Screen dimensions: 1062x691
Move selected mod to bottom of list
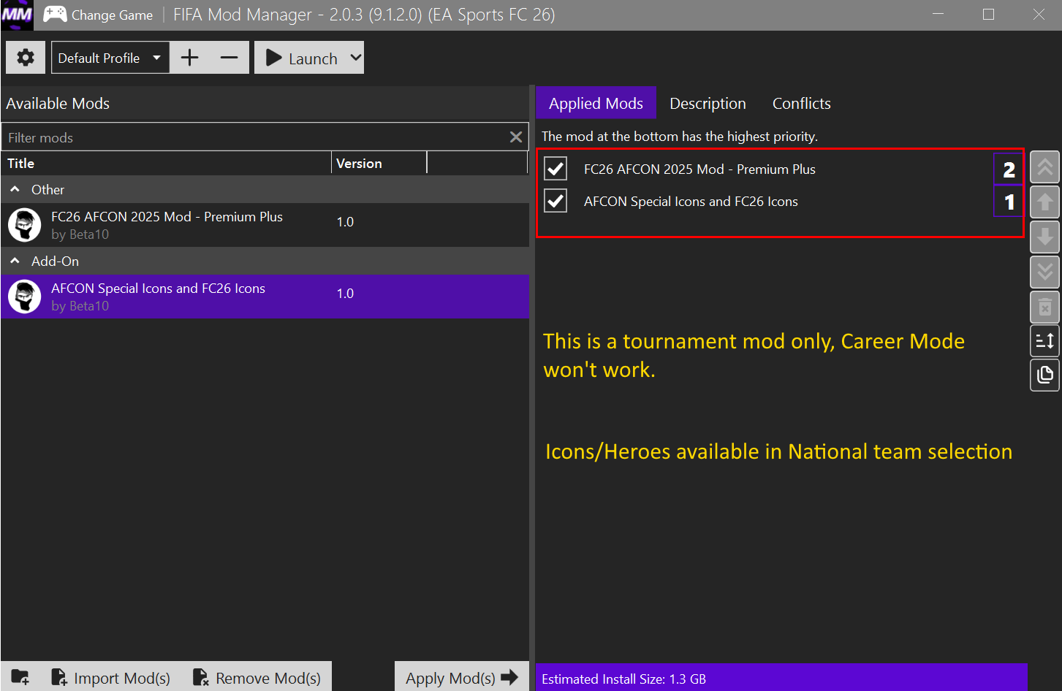(x=1044, y=272)
